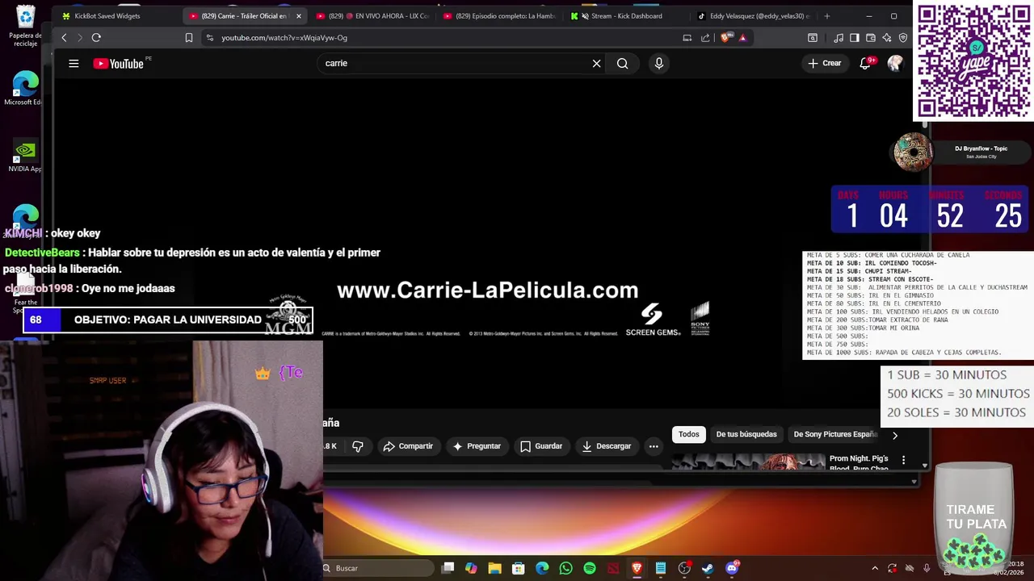Switch to Eddy Velasquez TikTok tab
This screenshot has height=581, width=1034.
point(754,16)
